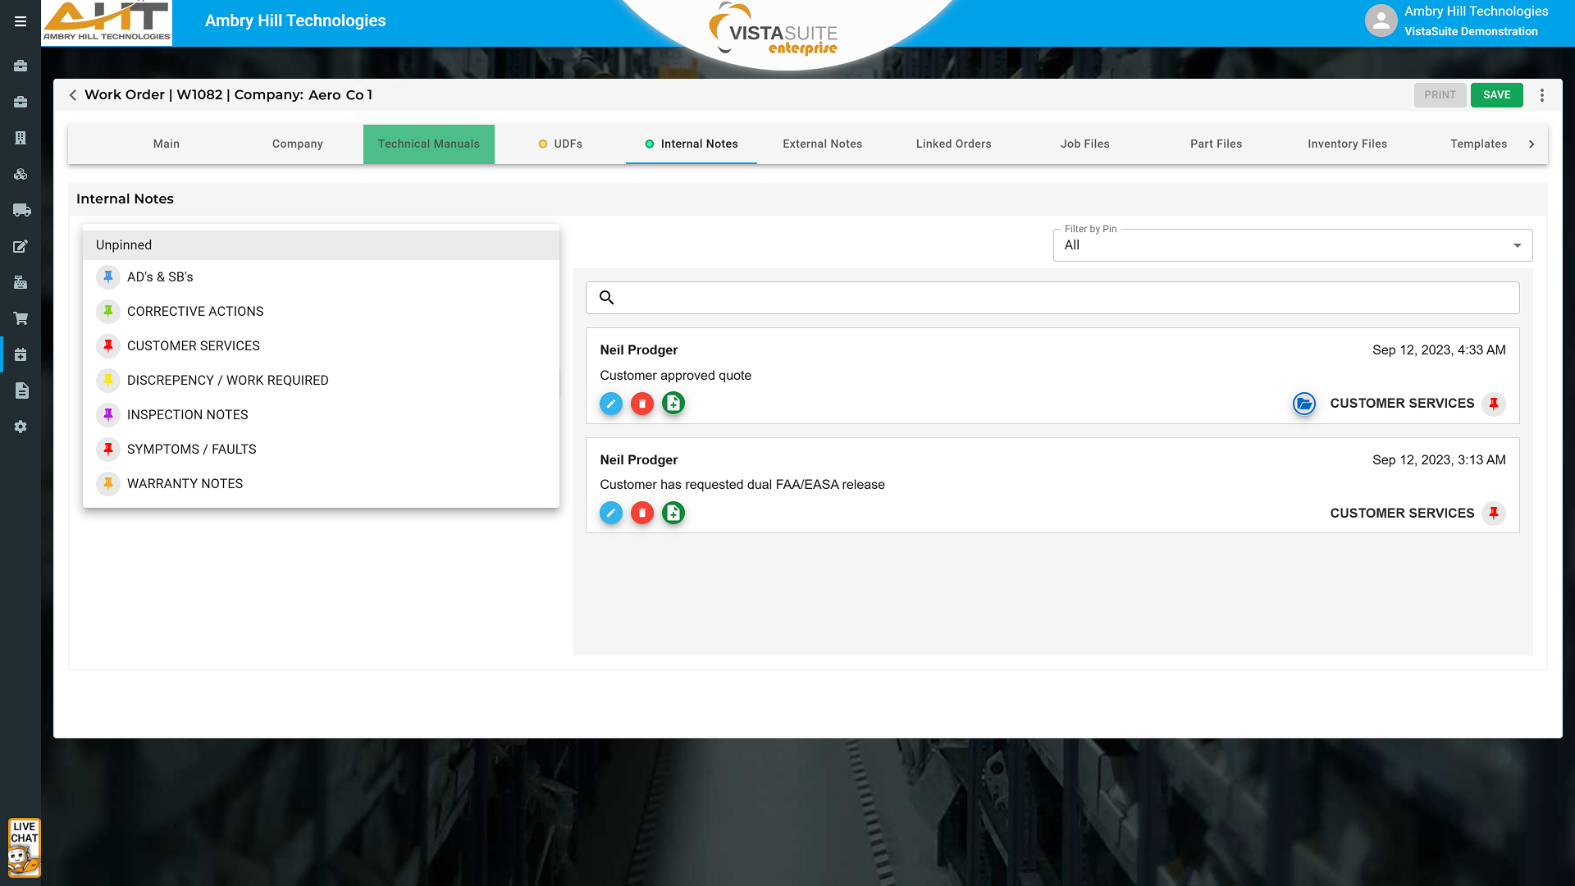Switch to the External Notes tab
The height and width of the screenshot is (886, 1575).
822,144
